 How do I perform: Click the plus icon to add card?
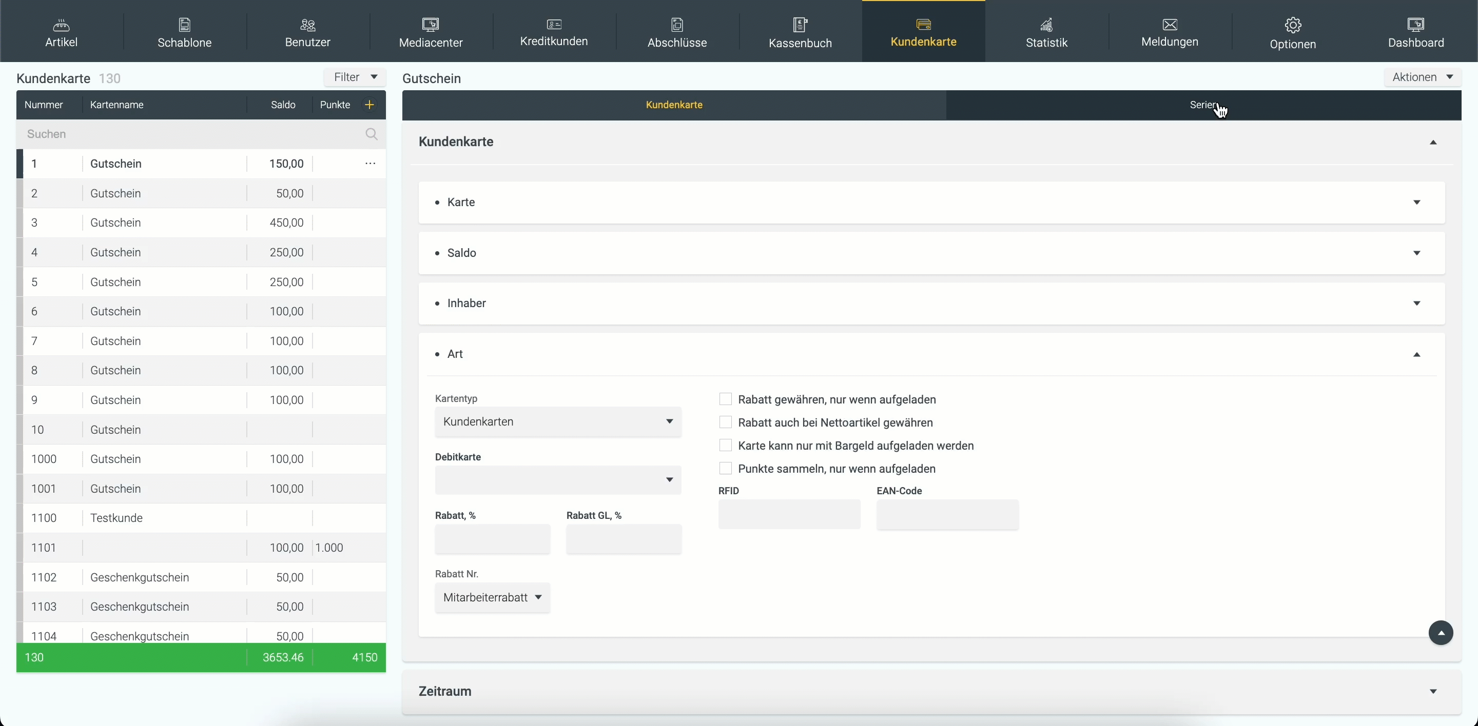[369, 105]
